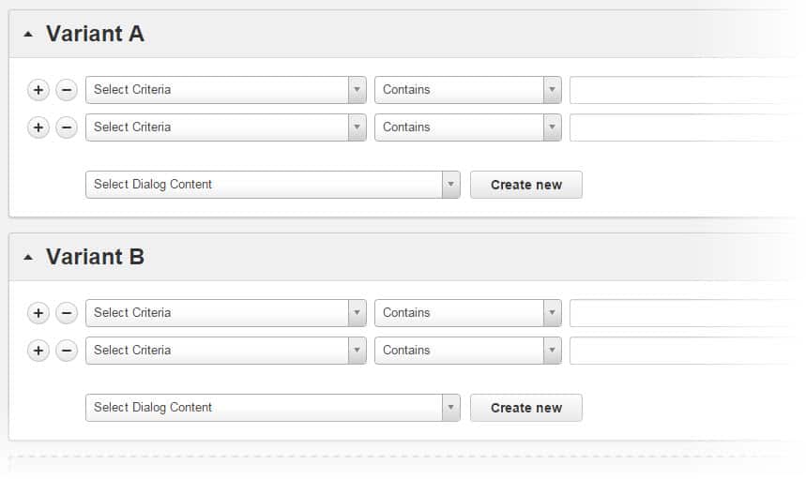The width and height of the screenshot is (806, 479).
Task: Remove the first criteria row in Variant B
Action: (x=67, y=313)
